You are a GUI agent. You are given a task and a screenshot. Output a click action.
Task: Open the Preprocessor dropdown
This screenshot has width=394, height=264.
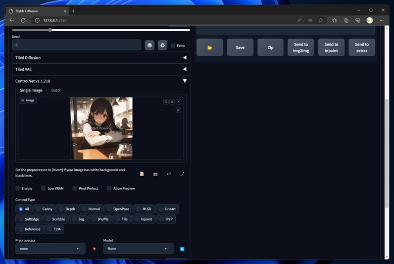[x=50, y=248]
